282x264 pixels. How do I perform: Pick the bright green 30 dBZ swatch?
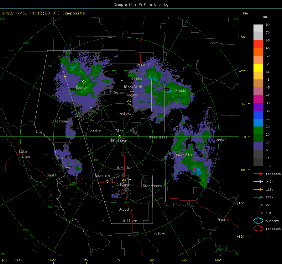click(258, 130)
